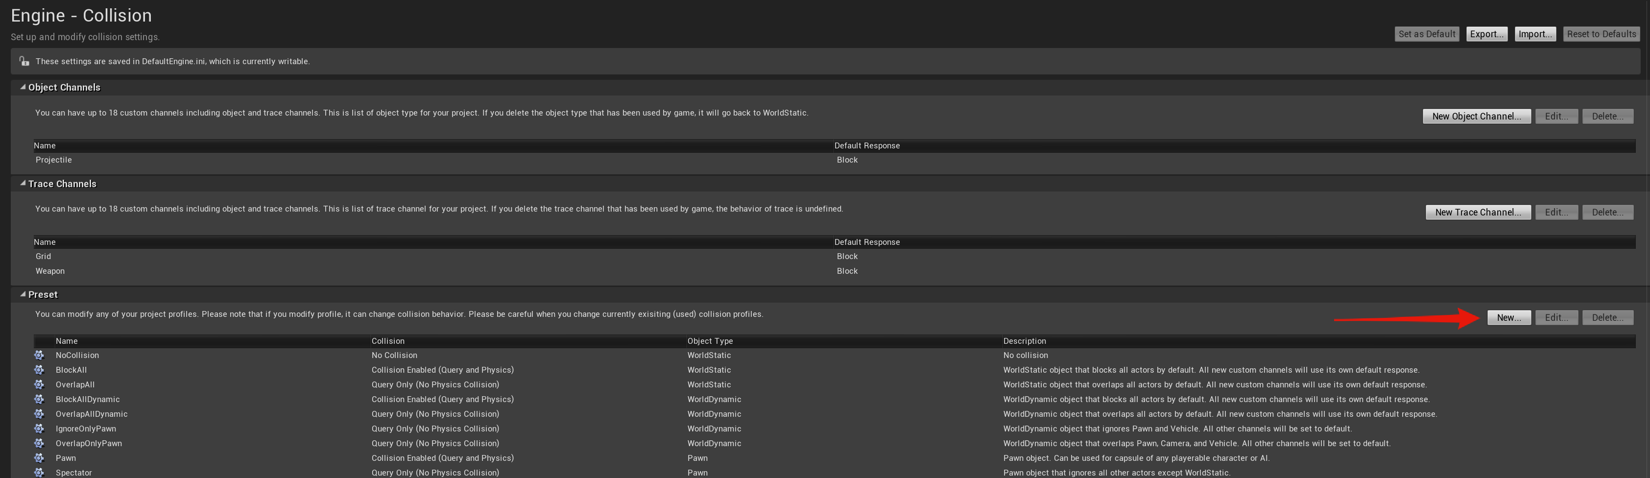
Task: Click Set as Default button
Action: pyautogui.click(x=1427, y=34)
